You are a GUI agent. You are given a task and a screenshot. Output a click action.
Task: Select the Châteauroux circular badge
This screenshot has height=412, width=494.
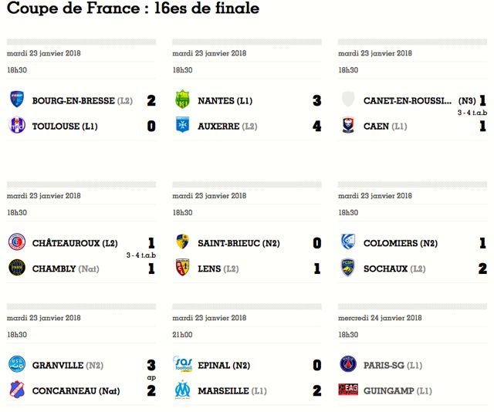pos(17,242)
